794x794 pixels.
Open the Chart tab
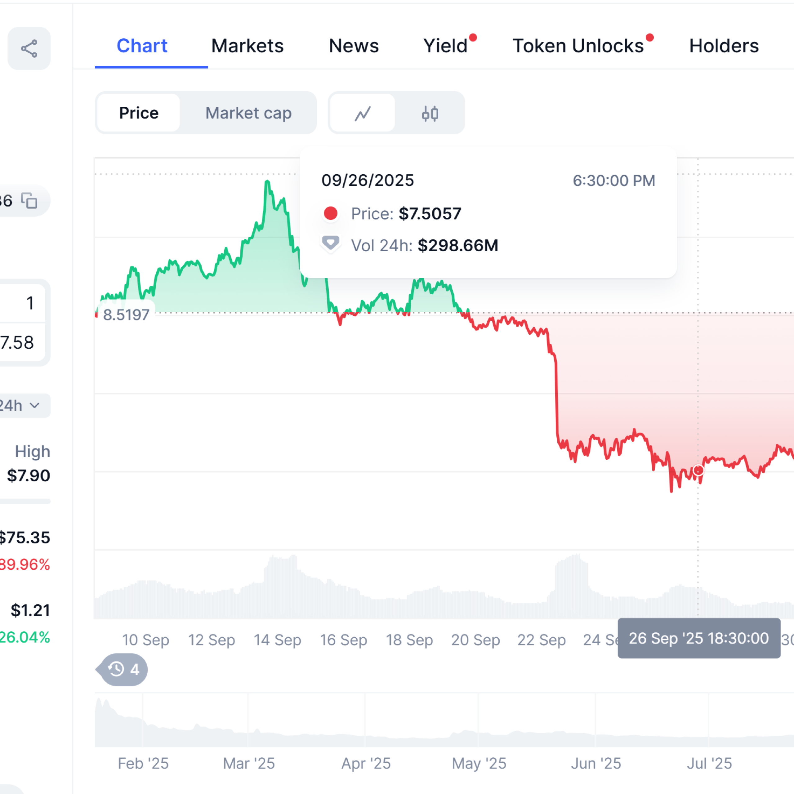(x=142, y=46)
